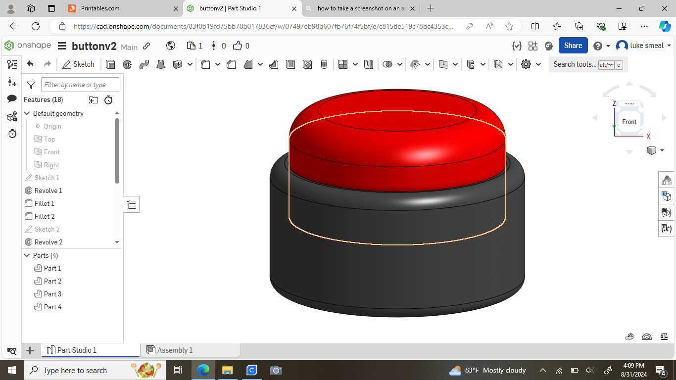The image size is (676, 380).
Task: Open the App Store grid icon
Action: [x=533, y=46]
